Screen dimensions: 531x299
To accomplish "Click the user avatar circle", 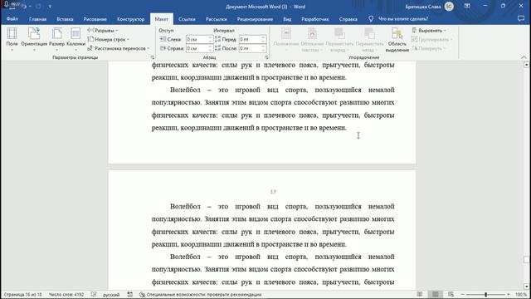I will tap(449, 7).
